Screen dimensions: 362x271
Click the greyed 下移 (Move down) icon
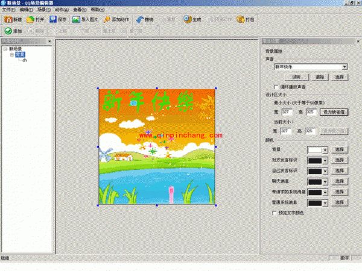[x=77, y=31]
